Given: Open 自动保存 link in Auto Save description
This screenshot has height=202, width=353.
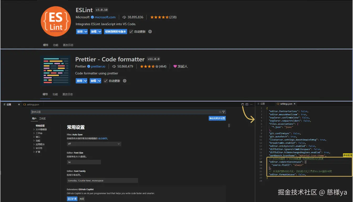Looking at the screenshot, I should [x=103, y=138].
